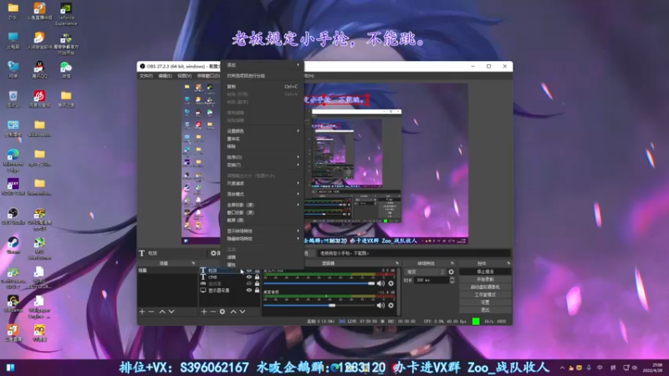Expand the 添加 submenu
The width and height of the screenshot is (669, 376).
[x=262, y=65]
